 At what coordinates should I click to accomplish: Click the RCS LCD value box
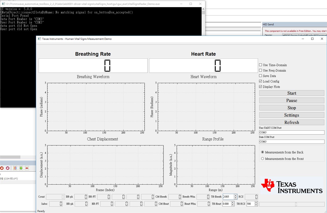pos(251,197)
